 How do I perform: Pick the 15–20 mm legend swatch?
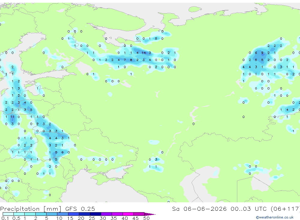click(74, 214)
